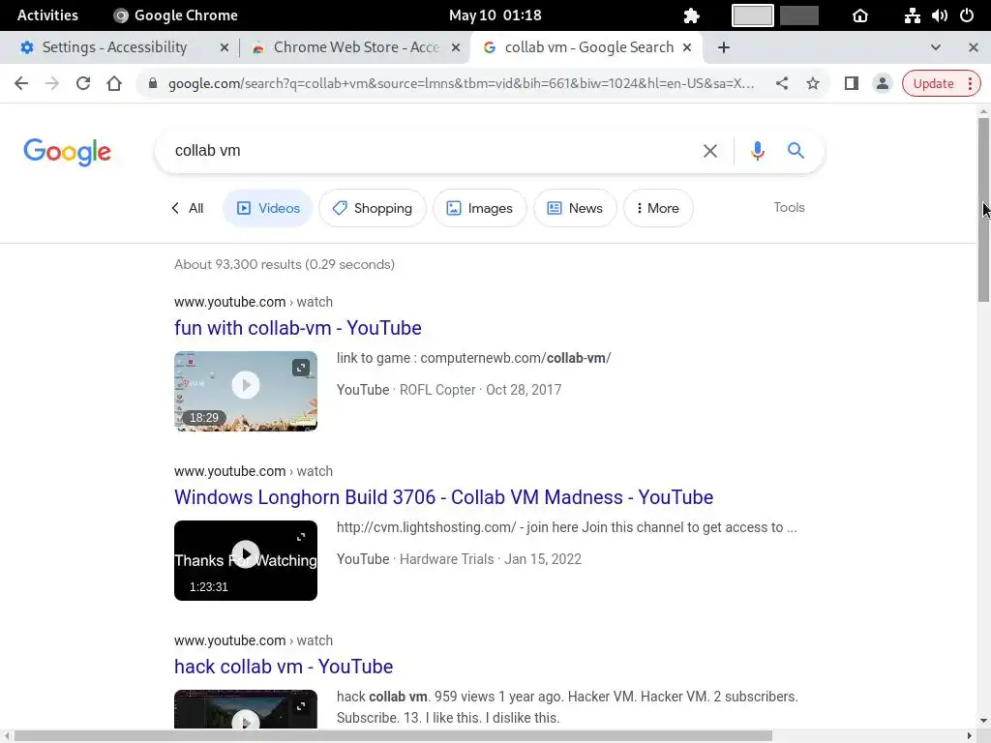
Task: Open the power menu icon
Action: [x=967, y=15]
